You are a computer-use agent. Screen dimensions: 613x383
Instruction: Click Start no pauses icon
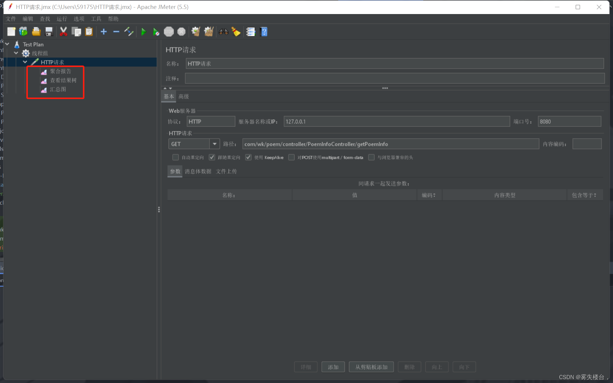point(156,32)
